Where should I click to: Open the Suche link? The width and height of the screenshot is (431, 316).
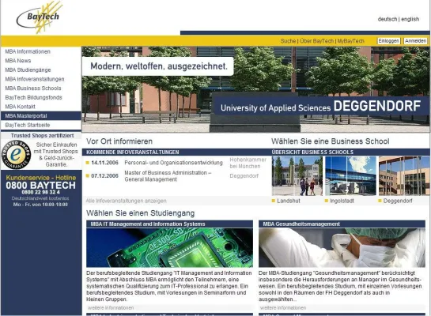[288, 41]
